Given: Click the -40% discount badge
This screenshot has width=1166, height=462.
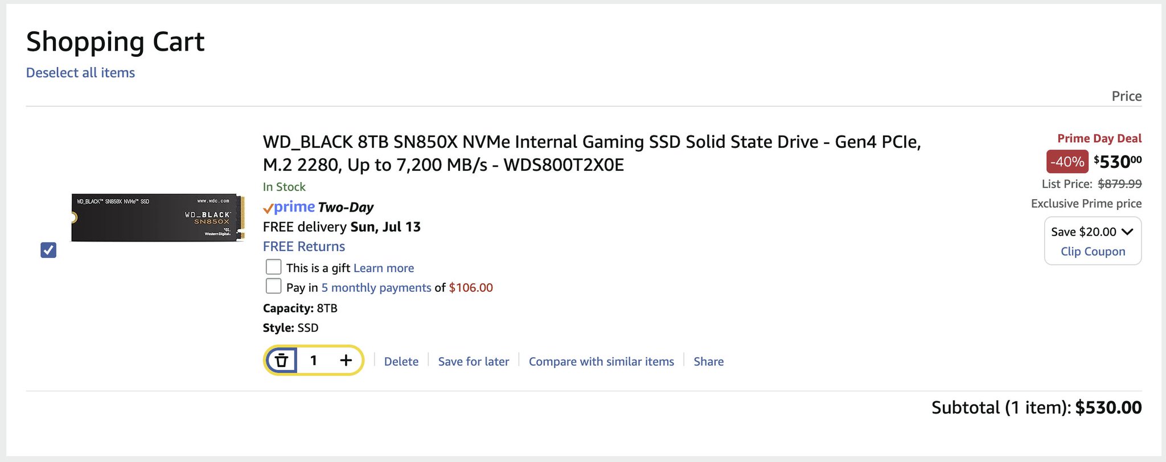Looking at the screenshot, I should click(1067, 162).
